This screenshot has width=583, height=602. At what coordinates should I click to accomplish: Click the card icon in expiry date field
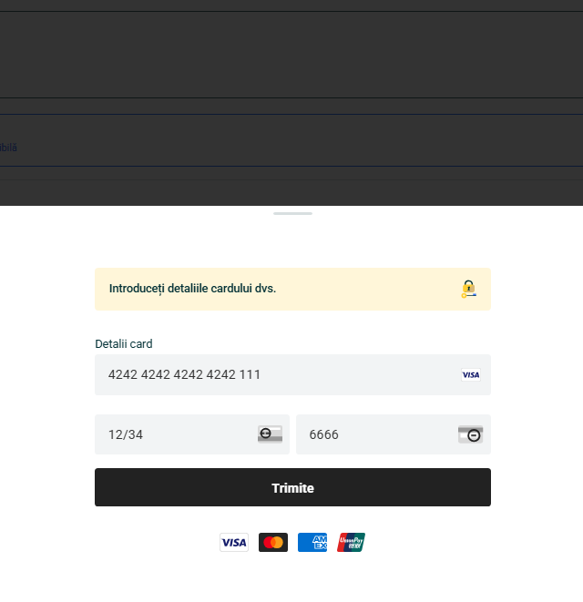(270, 434)
